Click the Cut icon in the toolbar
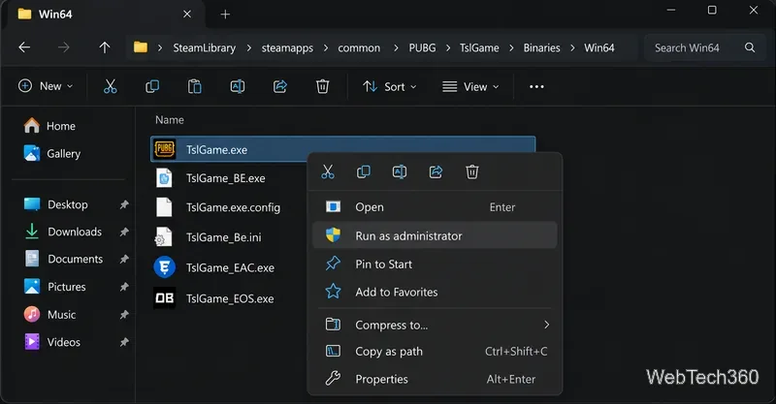This screenshot has width=776, height=404. [x=111, y=86]
